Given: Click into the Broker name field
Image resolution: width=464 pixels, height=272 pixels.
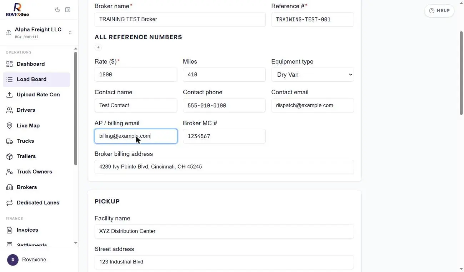Looking at the screenshot, I should 180,19.
